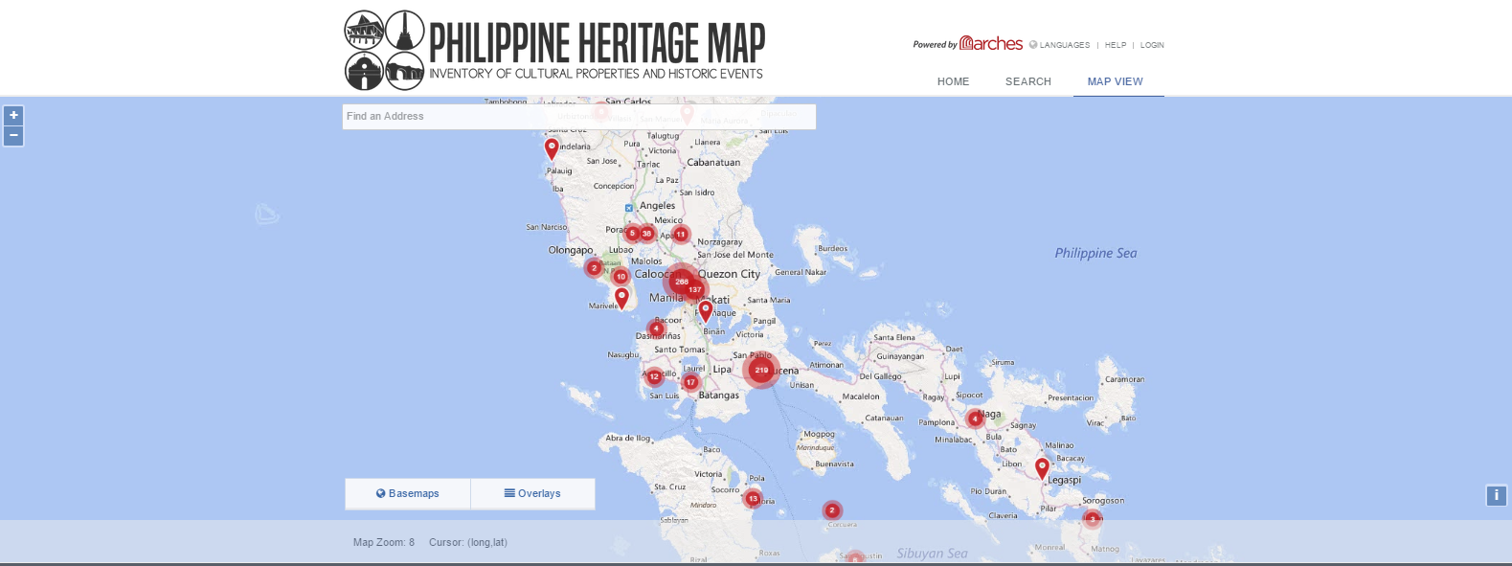Image resolution: width=1512 pixels, height=566 pixels.
Task: Select the MAP VIEW tab
Action: click(x=1116, y=81)
